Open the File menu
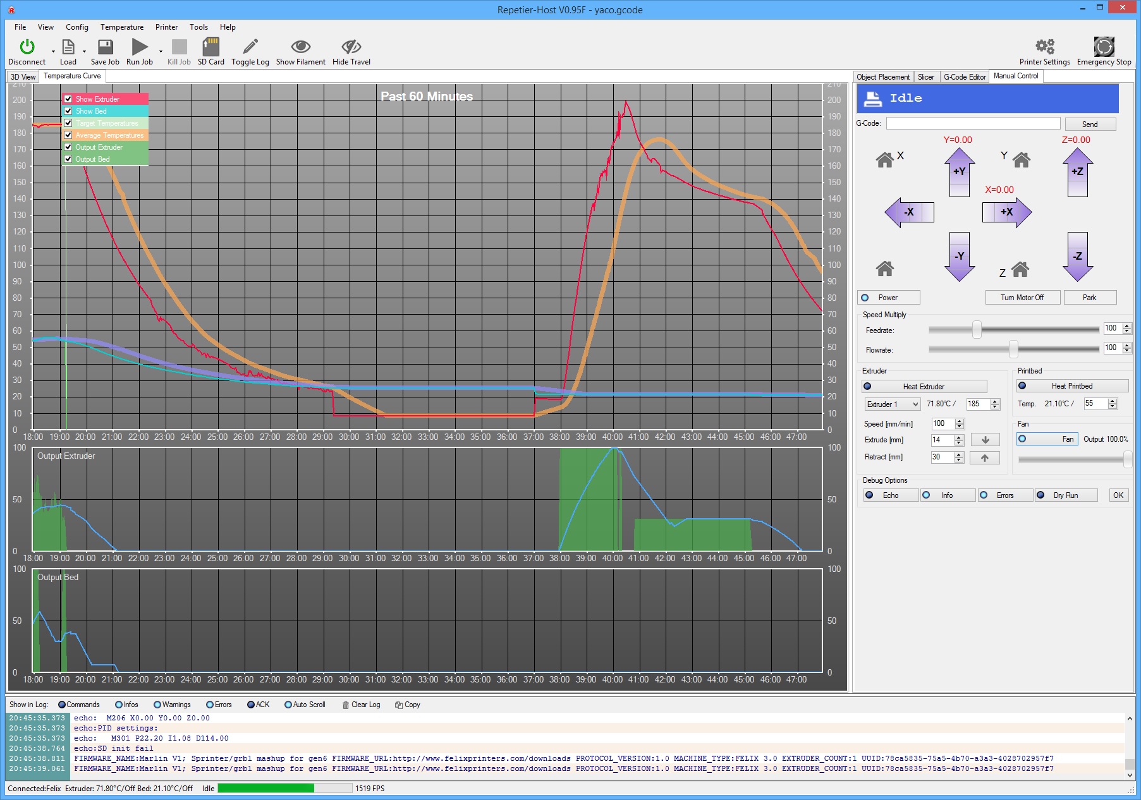Screen dimensions: 1141x800 pyautogui.click(x=20, y=27)
